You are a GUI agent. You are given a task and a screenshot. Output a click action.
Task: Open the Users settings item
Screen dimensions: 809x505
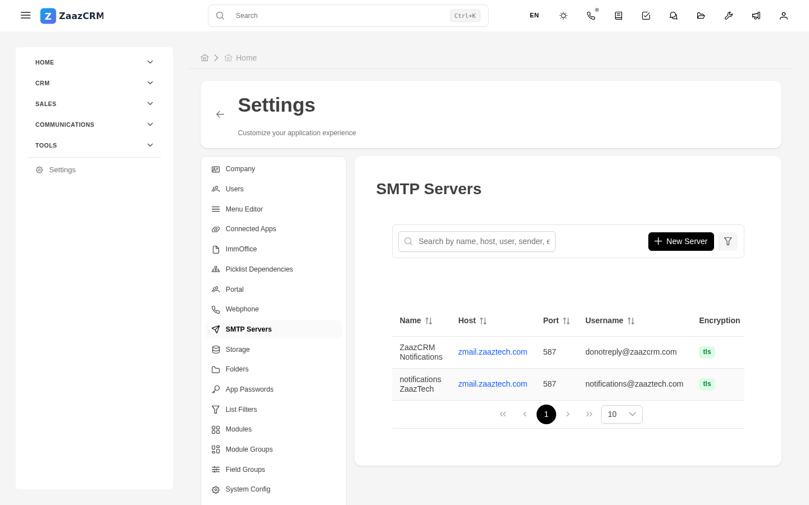(x=274, y=189)
